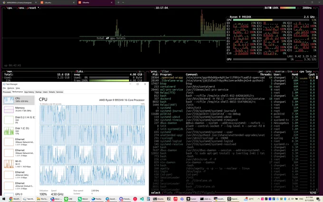Open Visual Studio Code from taskbar

[x=142, y=199]
